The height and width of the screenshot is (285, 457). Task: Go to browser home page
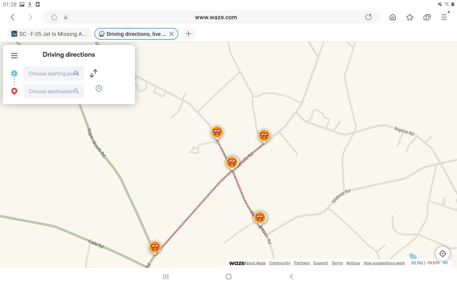[393, 17]
